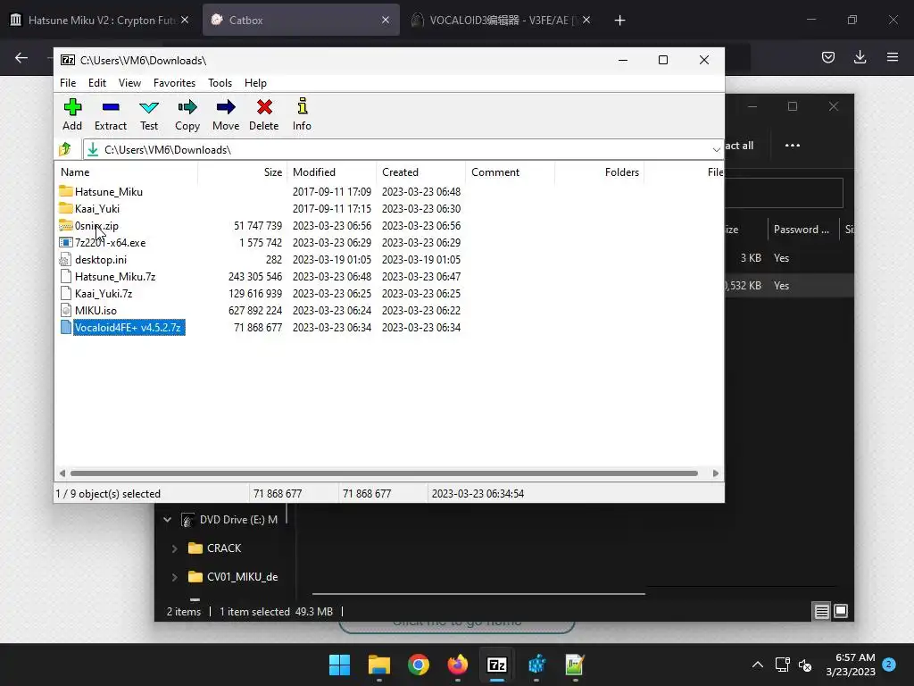The image size is (914, 686).
Task: Open browser Downloads icon
Action: click(x=860, y=57)
